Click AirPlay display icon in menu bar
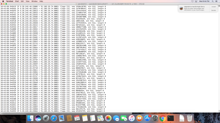Viewport: 220px width, 123px height. tap(196, 1)
